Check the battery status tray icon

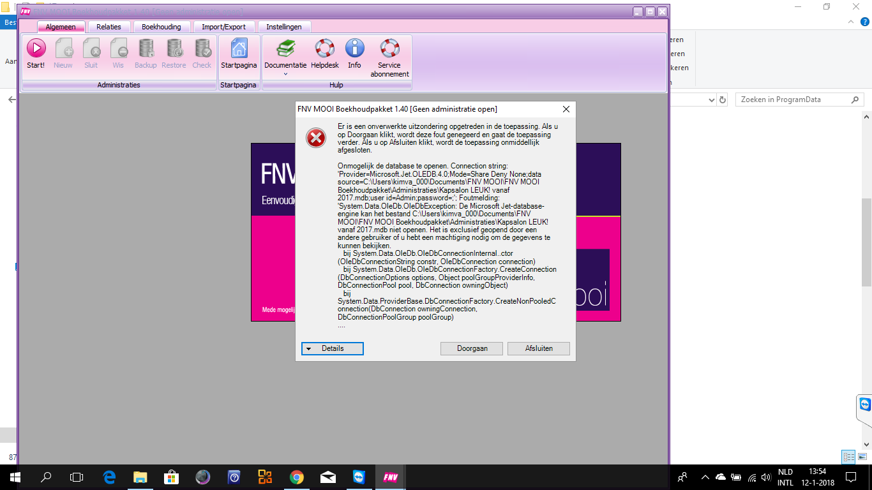736,477
